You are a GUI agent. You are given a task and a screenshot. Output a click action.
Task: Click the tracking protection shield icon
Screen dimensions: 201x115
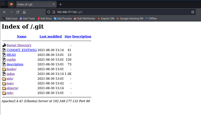point(49,12)
